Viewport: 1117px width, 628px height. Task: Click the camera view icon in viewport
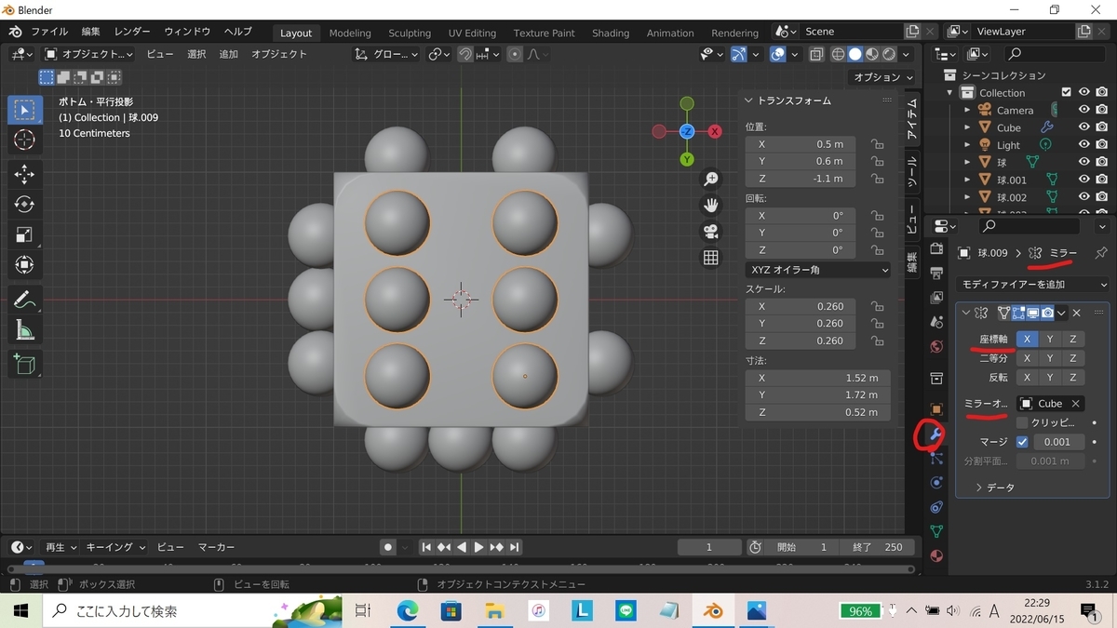(x=711, y=232)
